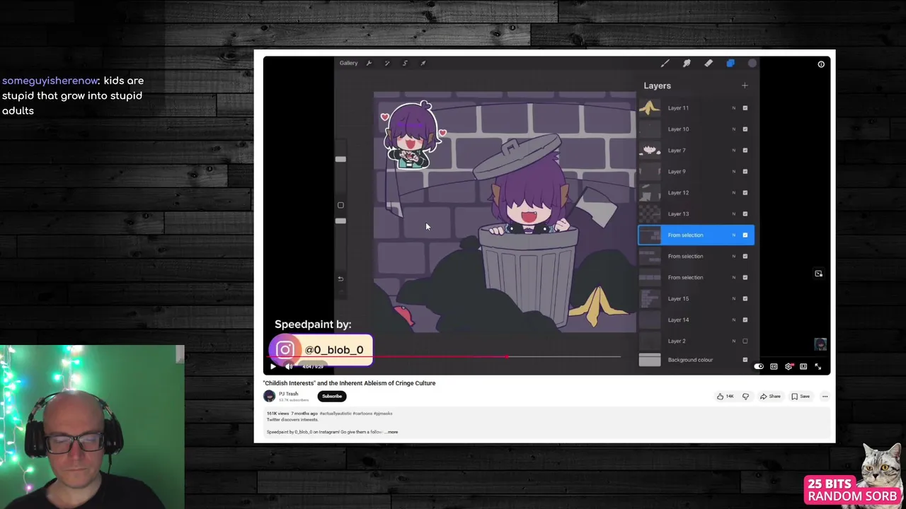Open blend mode N for Layer 10
This screenshot has height=509, width=906.
pyautogui.click(x=733, y=129)
